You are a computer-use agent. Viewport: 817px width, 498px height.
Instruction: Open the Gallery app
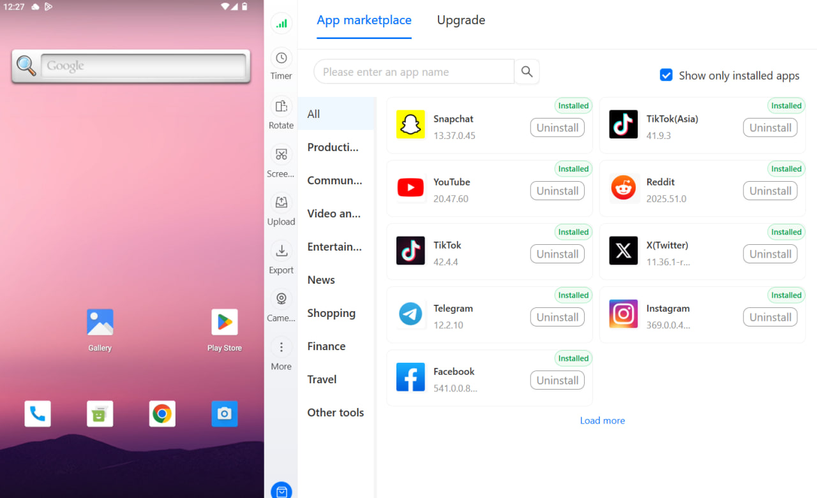pos(100,323)
